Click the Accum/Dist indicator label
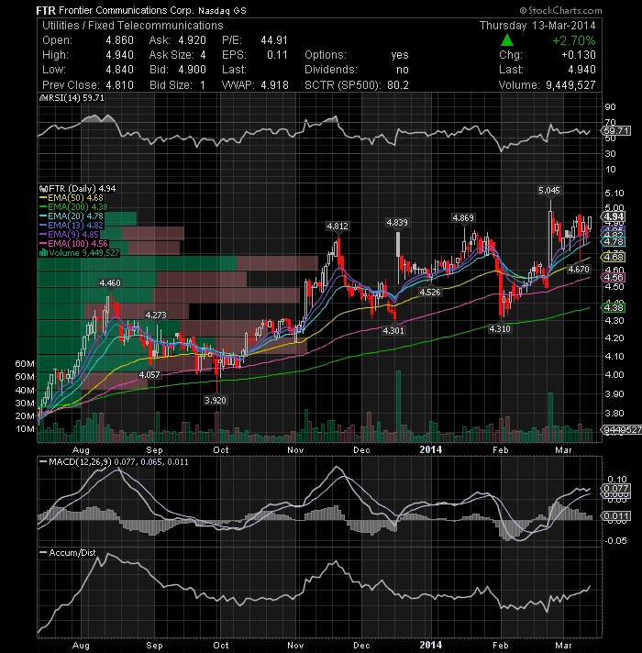Viewport: 642px width, 653px height. tap(72, 553)
